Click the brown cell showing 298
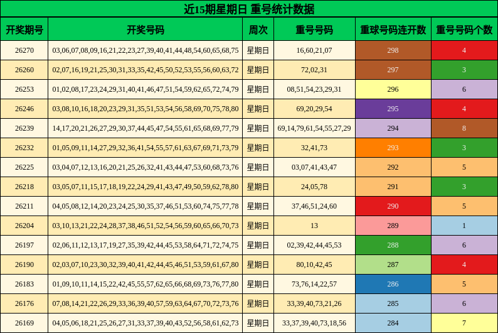The height and width of the screenshot is (333, 498). pos(393,50)
